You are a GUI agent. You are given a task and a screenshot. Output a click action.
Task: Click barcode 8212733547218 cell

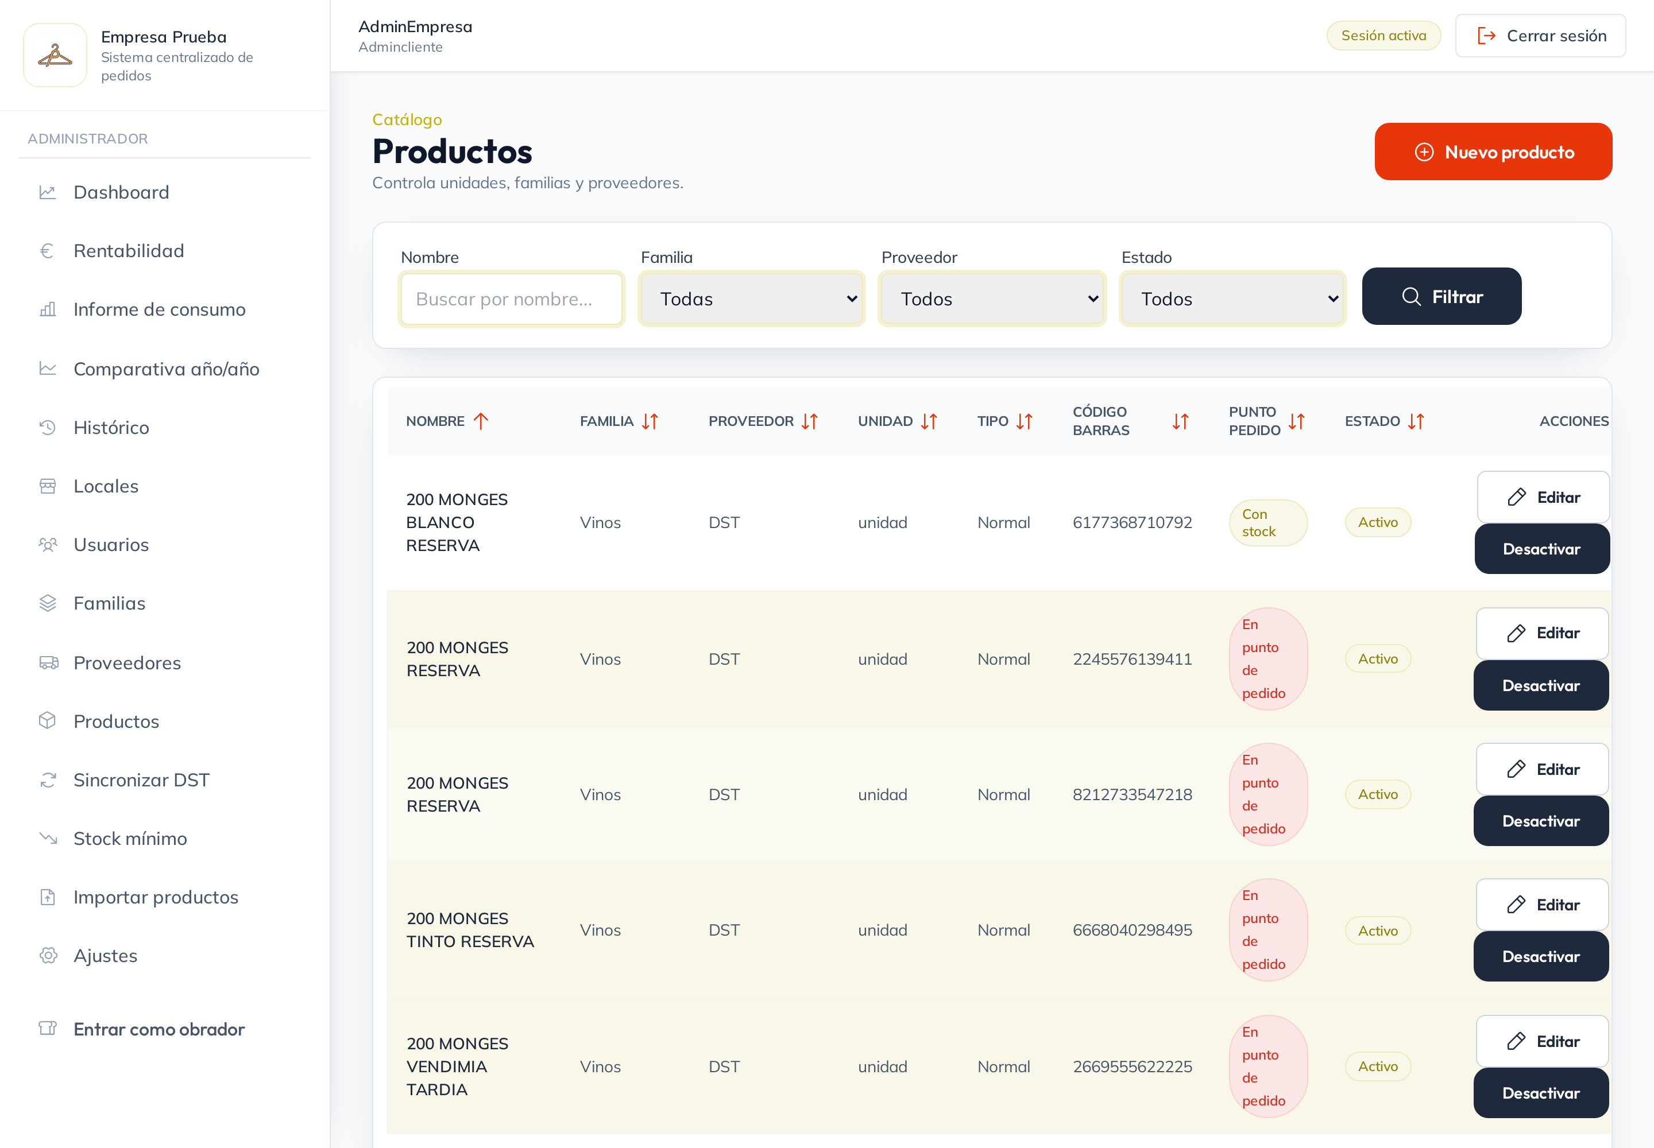1132,794
